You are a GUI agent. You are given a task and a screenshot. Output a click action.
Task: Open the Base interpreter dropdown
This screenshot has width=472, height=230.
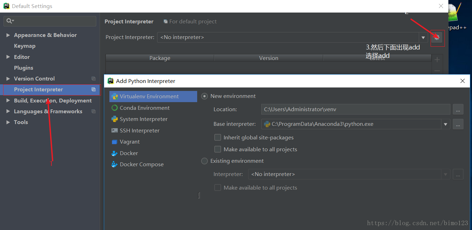tap(445, 124)
